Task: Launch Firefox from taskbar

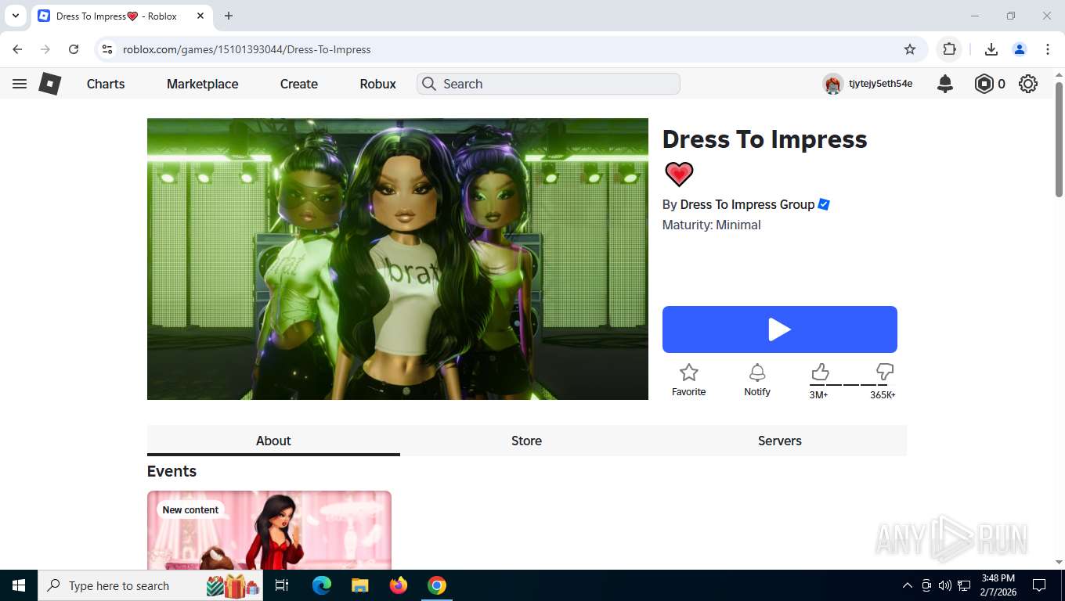Action: coord(399,585)
